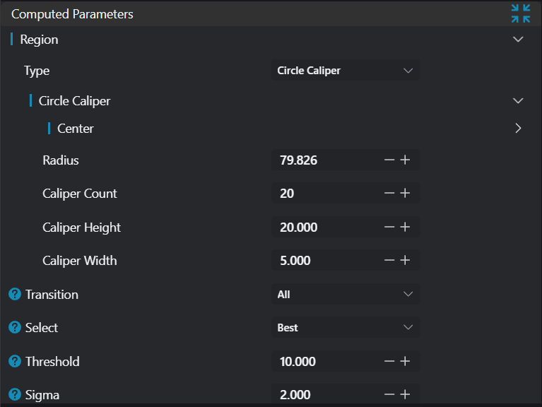542x407 pixels.
Task: Decrement Caliper Count value
Action: pyautogui.click(x=389, y=194)
